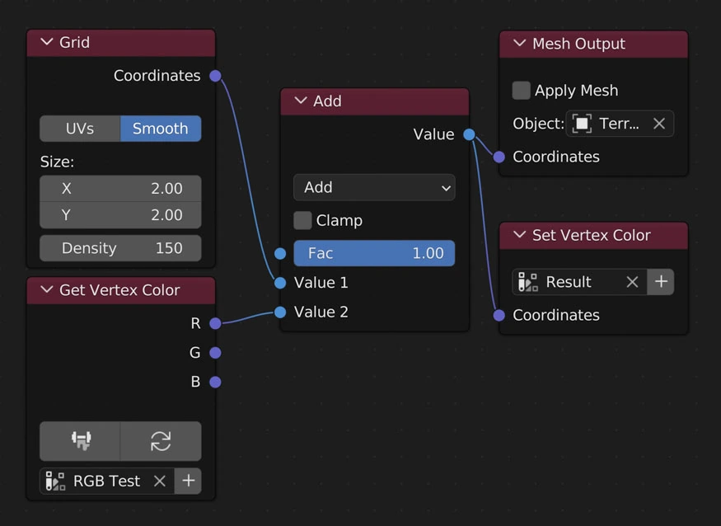Add new vertex color layer beside RGB Test
Screen dimensions: 721x526
tap(188, 481)
